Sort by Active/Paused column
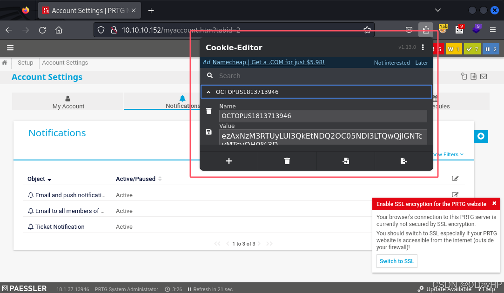Screen dimensions: 504x293 click(139, 179)
